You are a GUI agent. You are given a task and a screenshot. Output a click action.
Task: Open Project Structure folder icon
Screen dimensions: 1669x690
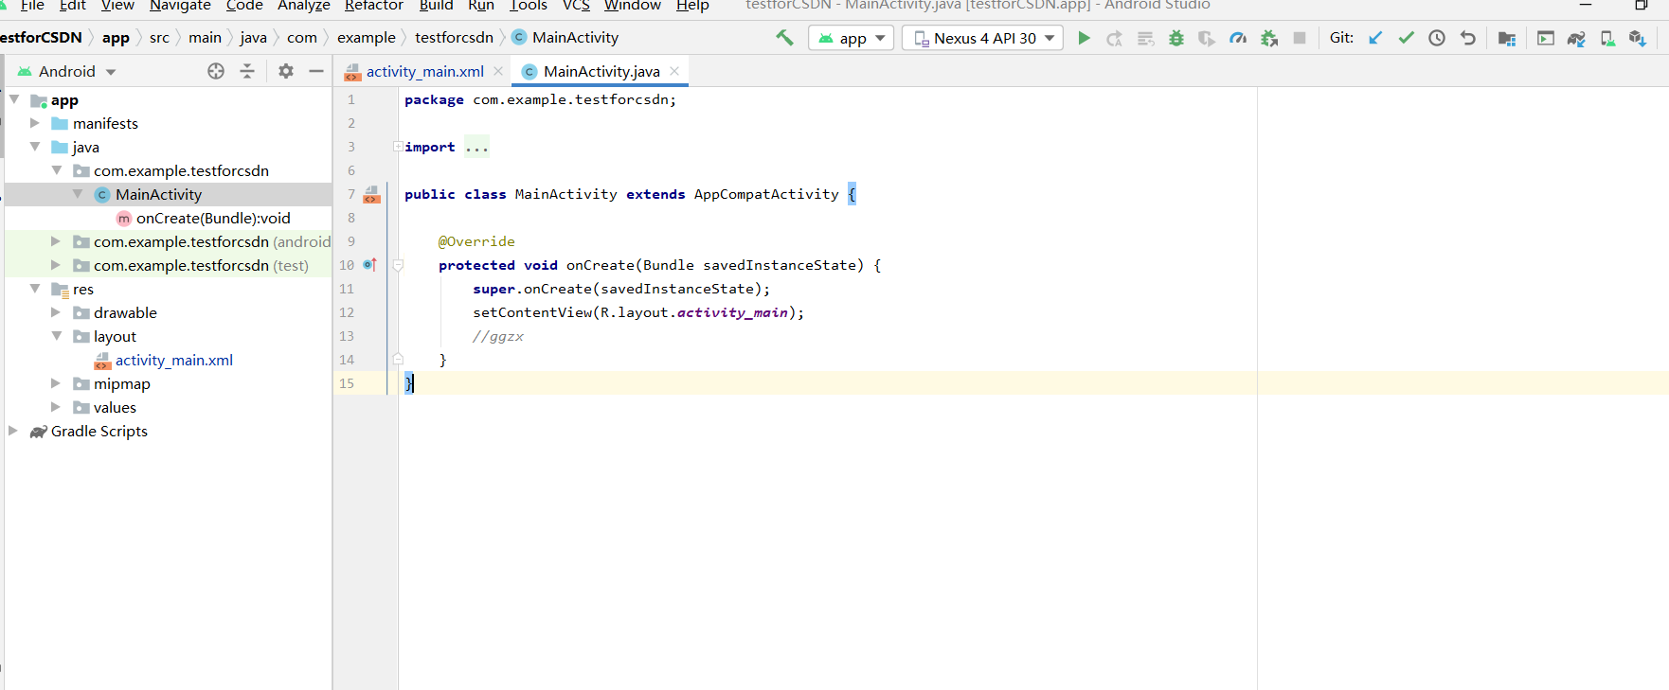(x=1507, y=38)
